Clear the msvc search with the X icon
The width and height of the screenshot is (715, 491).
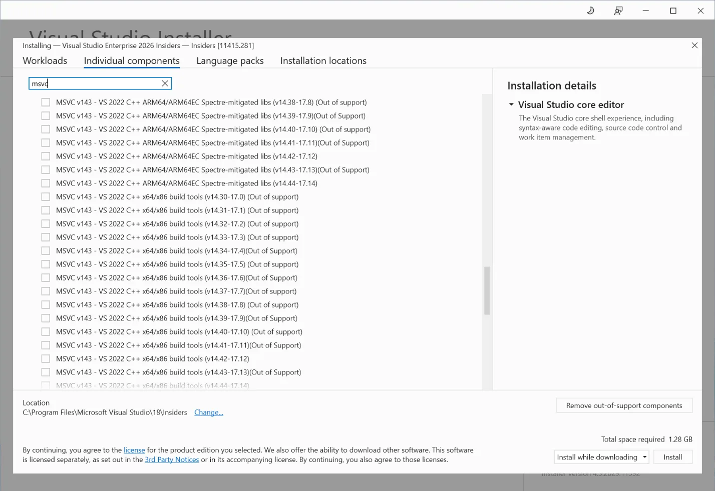[165, 83]
